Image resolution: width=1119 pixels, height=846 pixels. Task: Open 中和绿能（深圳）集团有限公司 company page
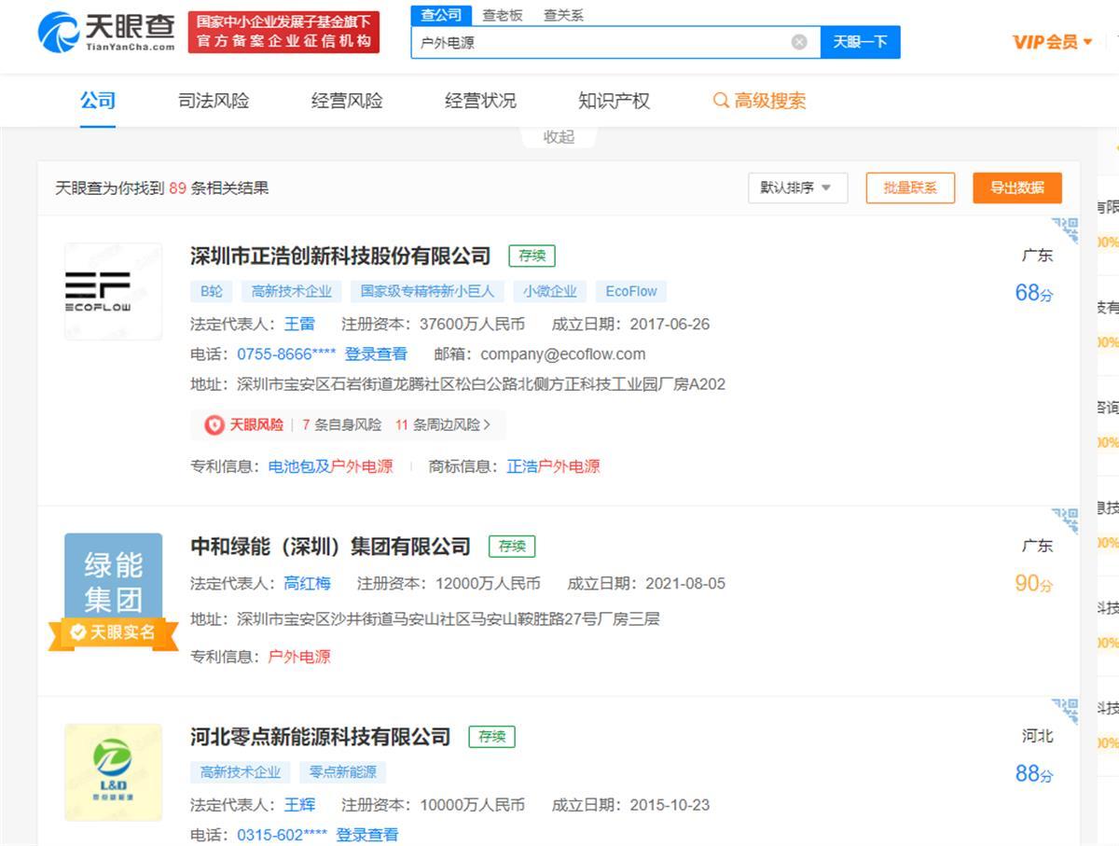[330, 546]
